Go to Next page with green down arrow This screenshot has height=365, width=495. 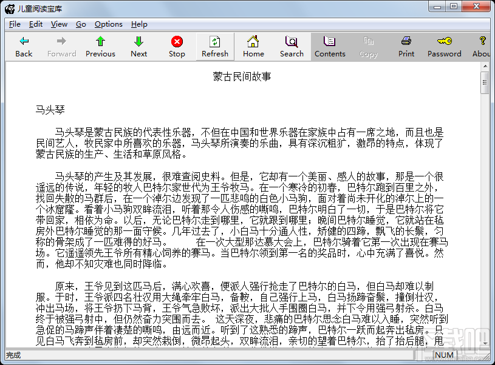click(138, 41)
